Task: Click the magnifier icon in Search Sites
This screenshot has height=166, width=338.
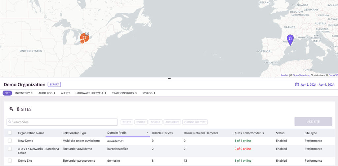Action: [x=10, y=122]
